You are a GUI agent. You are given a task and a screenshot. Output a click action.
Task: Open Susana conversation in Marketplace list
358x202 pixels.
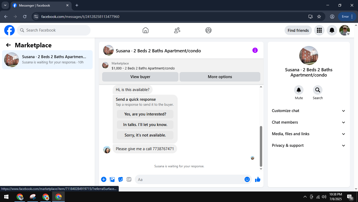(x=47, y=60)
